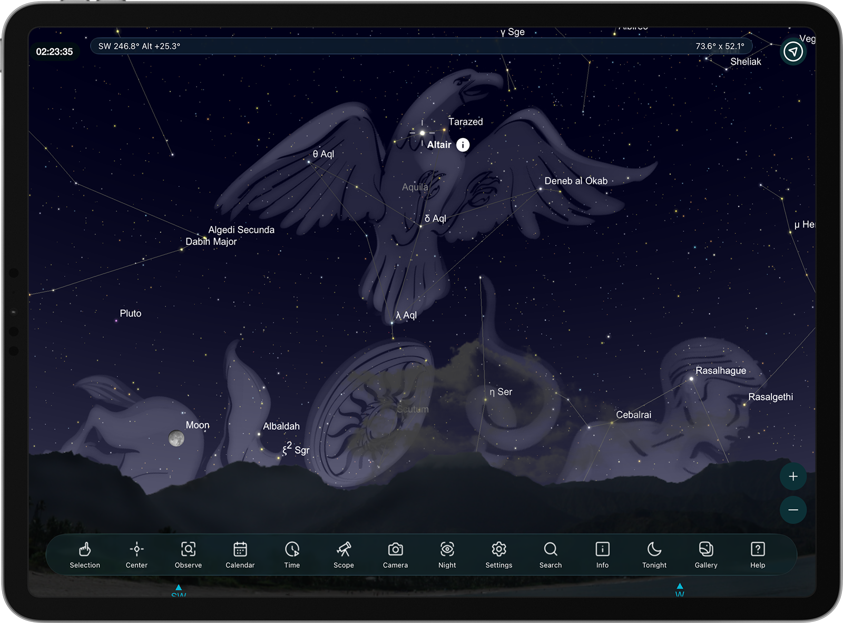Open the Help menu

(x=758, y=555)
